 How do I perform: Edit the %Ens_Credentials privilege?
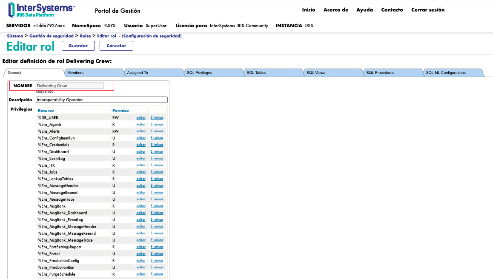tap(141, 145)
